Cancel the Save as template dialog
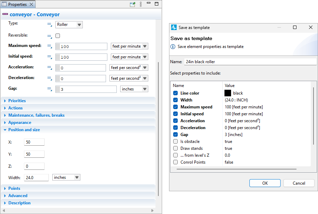 pyautogui.click(x=299, y=183)
